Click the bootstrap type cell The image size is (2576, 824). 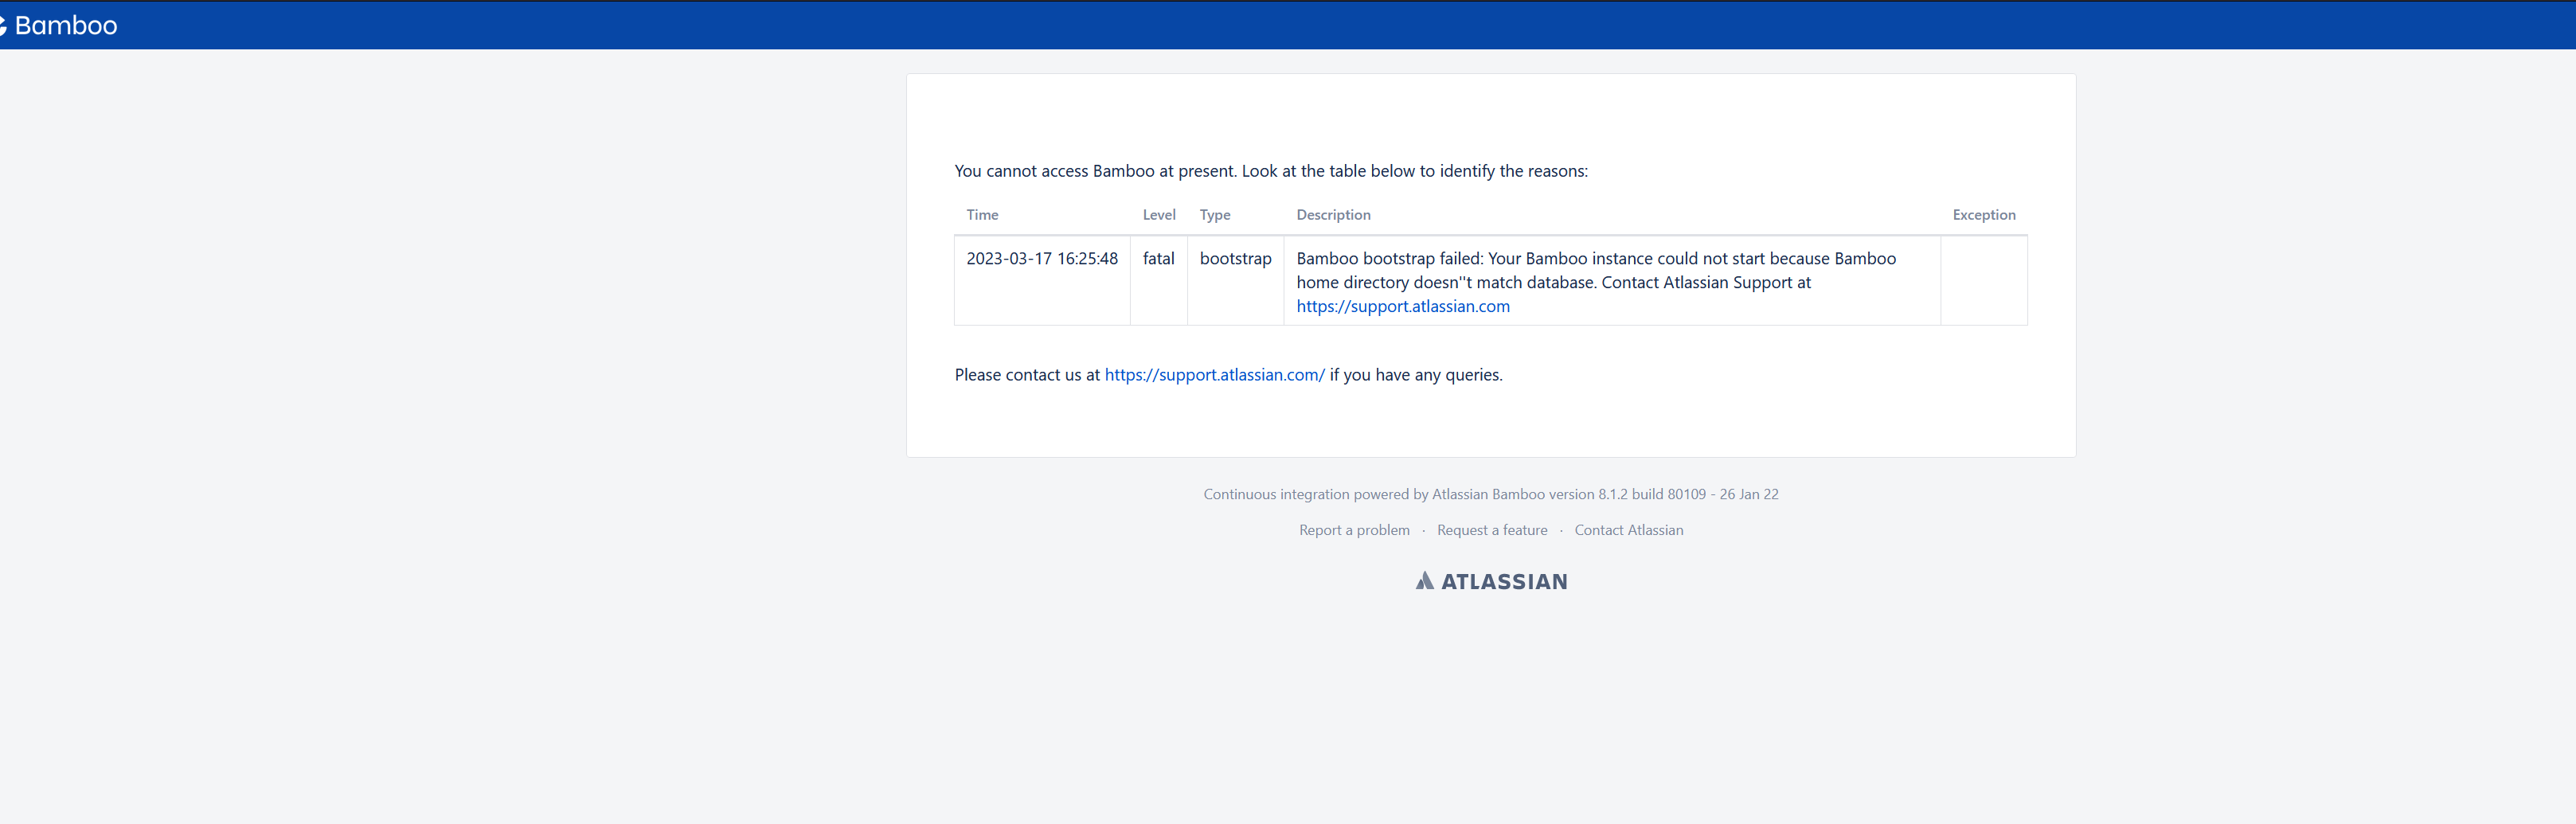pos(1235,258)
